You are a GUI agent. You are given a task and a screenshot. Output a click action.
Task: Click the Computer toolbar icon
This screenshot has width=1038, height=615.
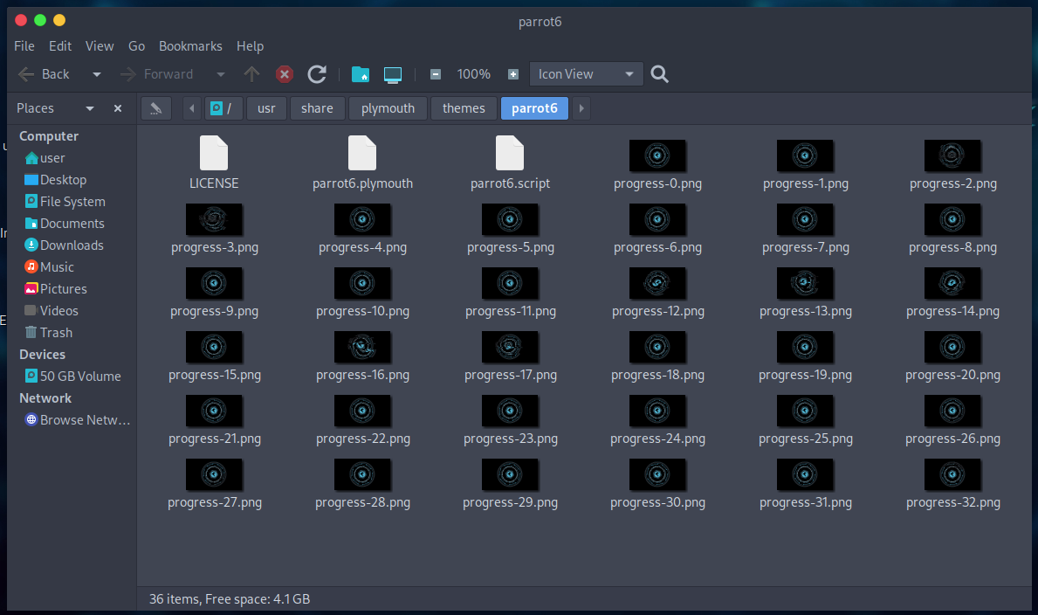pos(393,74)
